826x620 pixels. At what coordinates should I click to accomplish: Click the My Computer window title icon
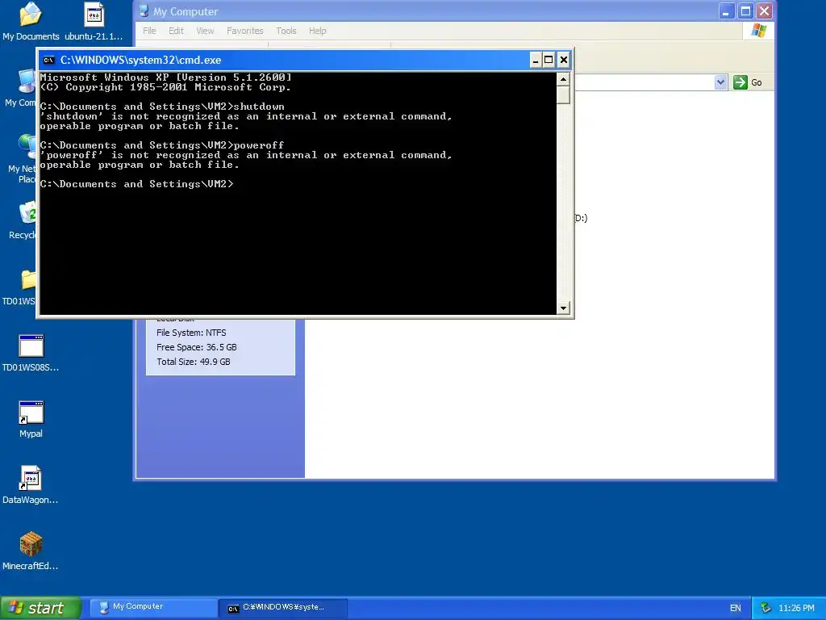tap(144, 11)
